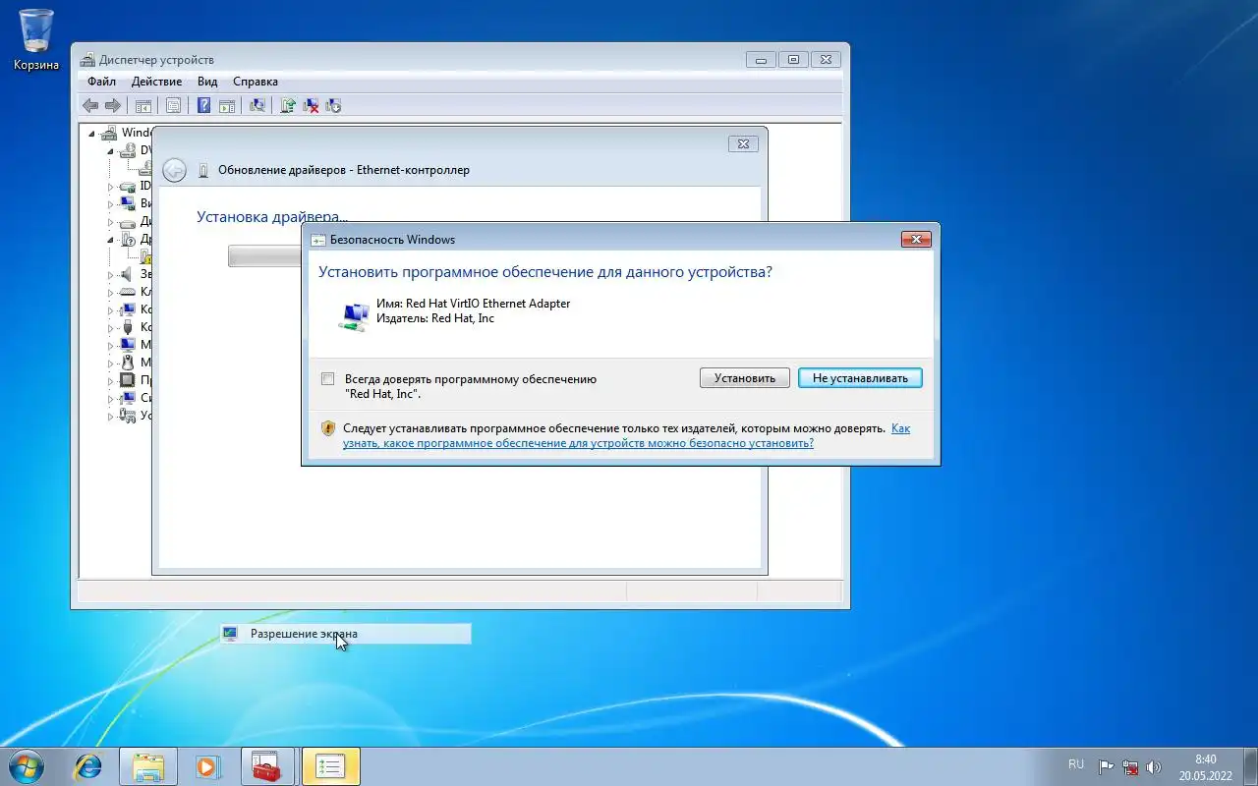
Task: Close the Безопасность Windows dialog
Action: click(x=915, y=239)
